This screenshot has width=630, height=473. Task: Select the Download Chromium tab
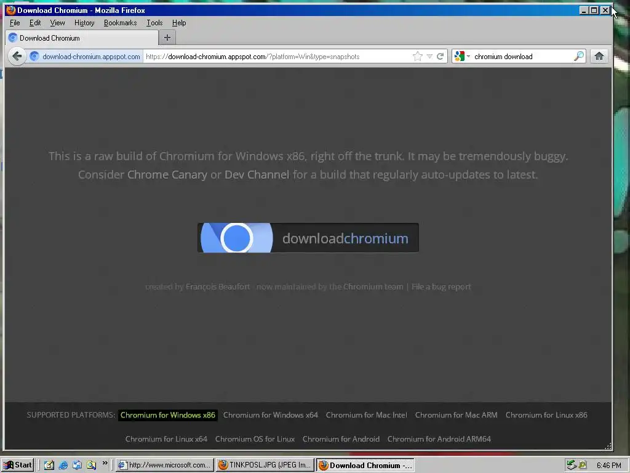(x=82, y=38)
